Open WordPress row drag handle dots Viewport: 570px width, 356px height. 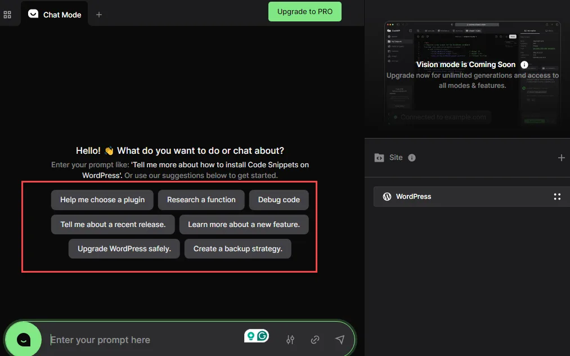pyautogui.click(x=557, y=197)
